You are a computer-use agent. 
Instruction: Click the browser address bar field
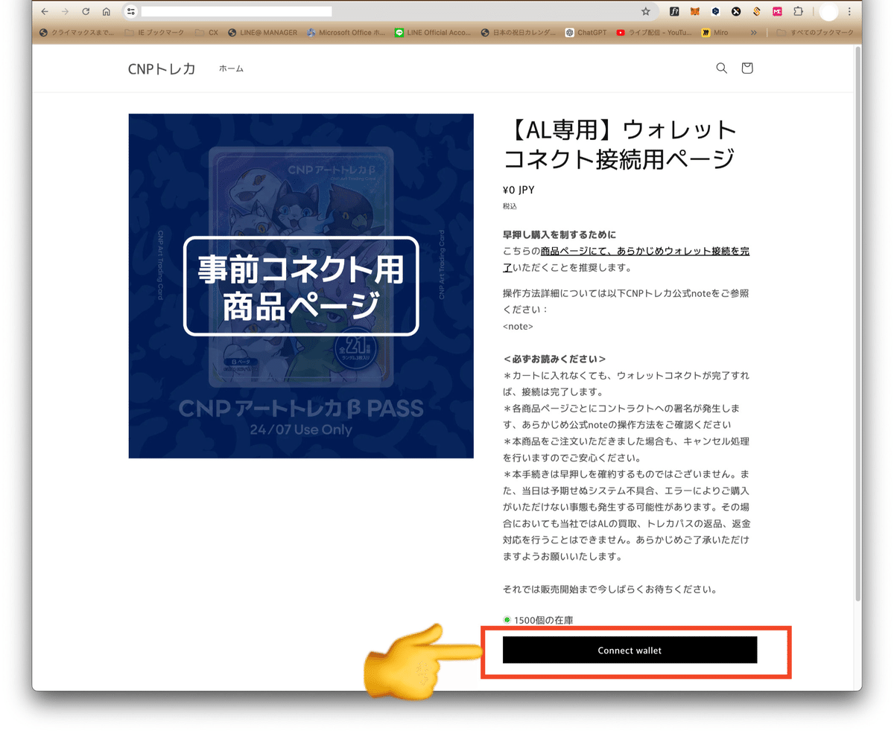coord(387,11)
